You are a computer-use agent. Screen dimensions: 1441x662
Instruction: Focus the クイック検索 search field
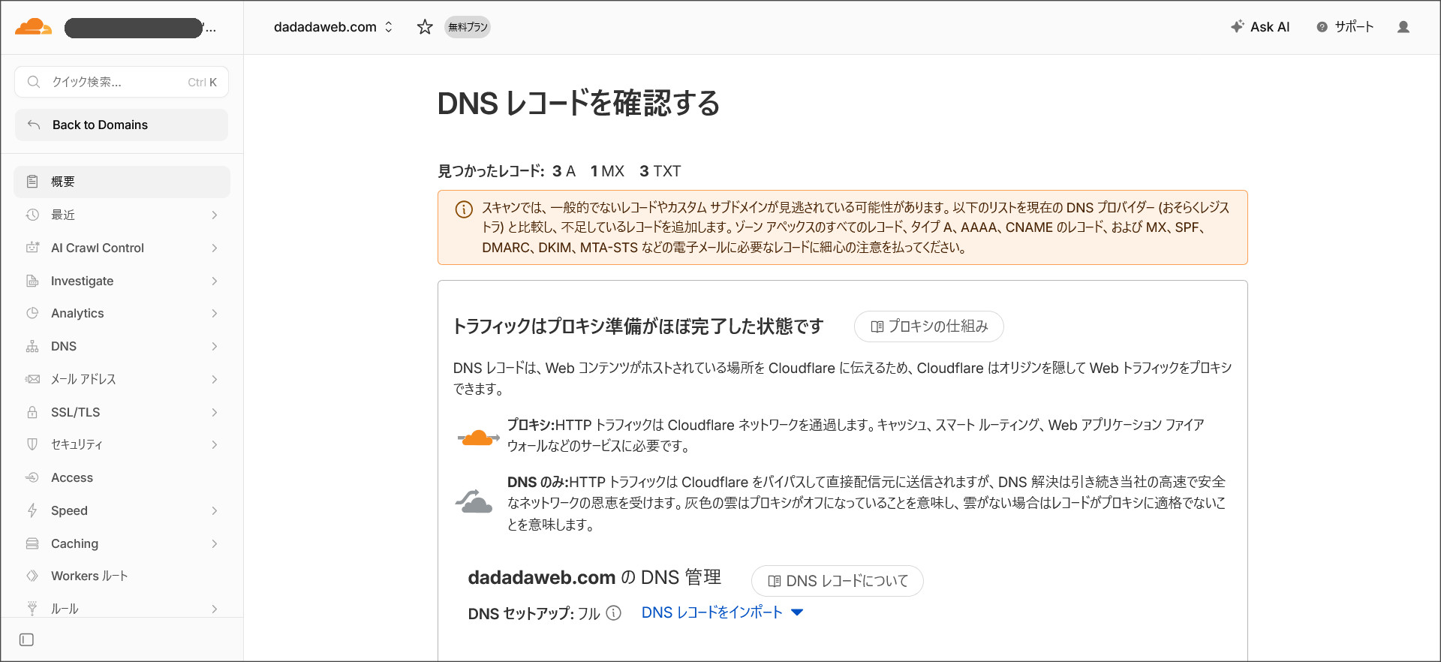[x=122, y=82]
